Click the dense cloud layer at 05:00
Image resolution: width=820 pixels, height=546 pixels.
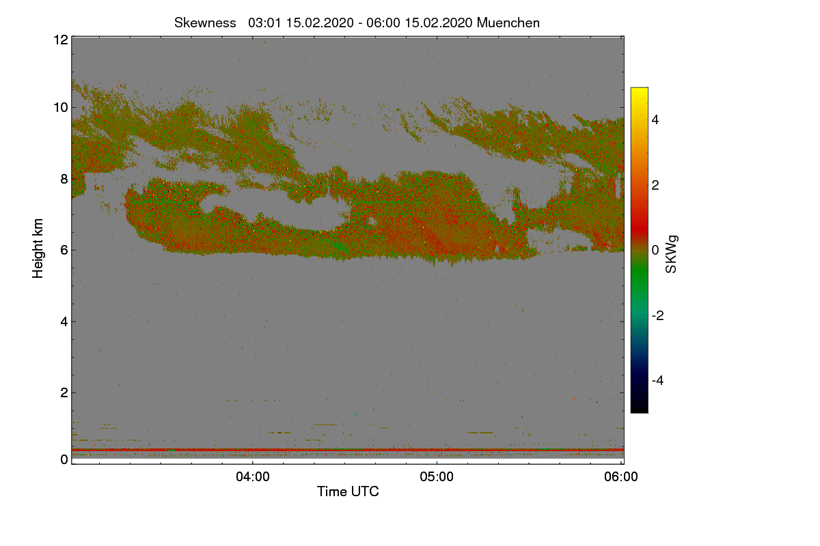tap(437, 218)
